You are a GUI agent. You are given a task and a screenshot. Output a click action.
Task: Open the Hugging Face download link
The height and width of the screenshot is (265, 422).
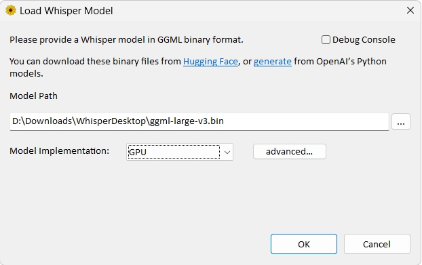click(210, 62)
